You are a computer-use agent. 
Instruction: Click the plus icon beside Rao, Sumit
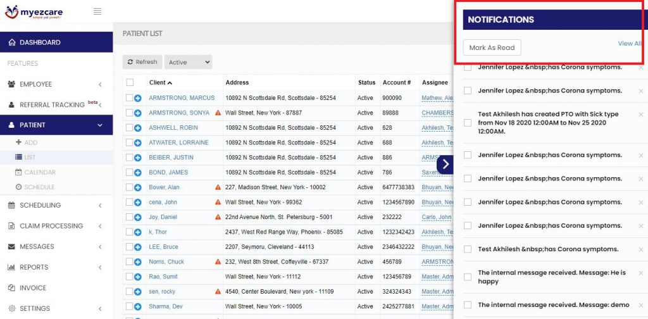137,277
